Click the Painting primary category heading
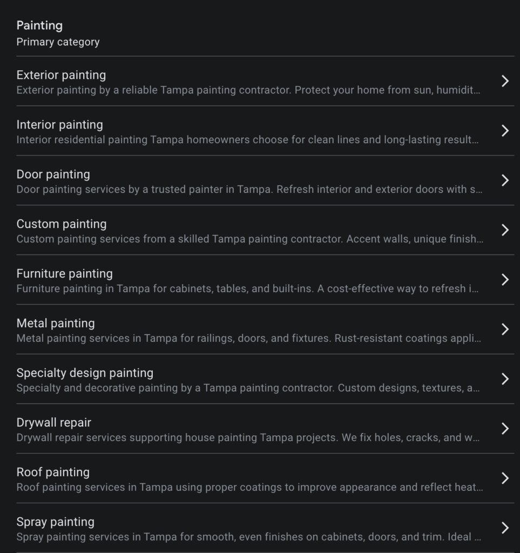The width and height of the screenshot is (520, 553). click(x=39, y=25)
